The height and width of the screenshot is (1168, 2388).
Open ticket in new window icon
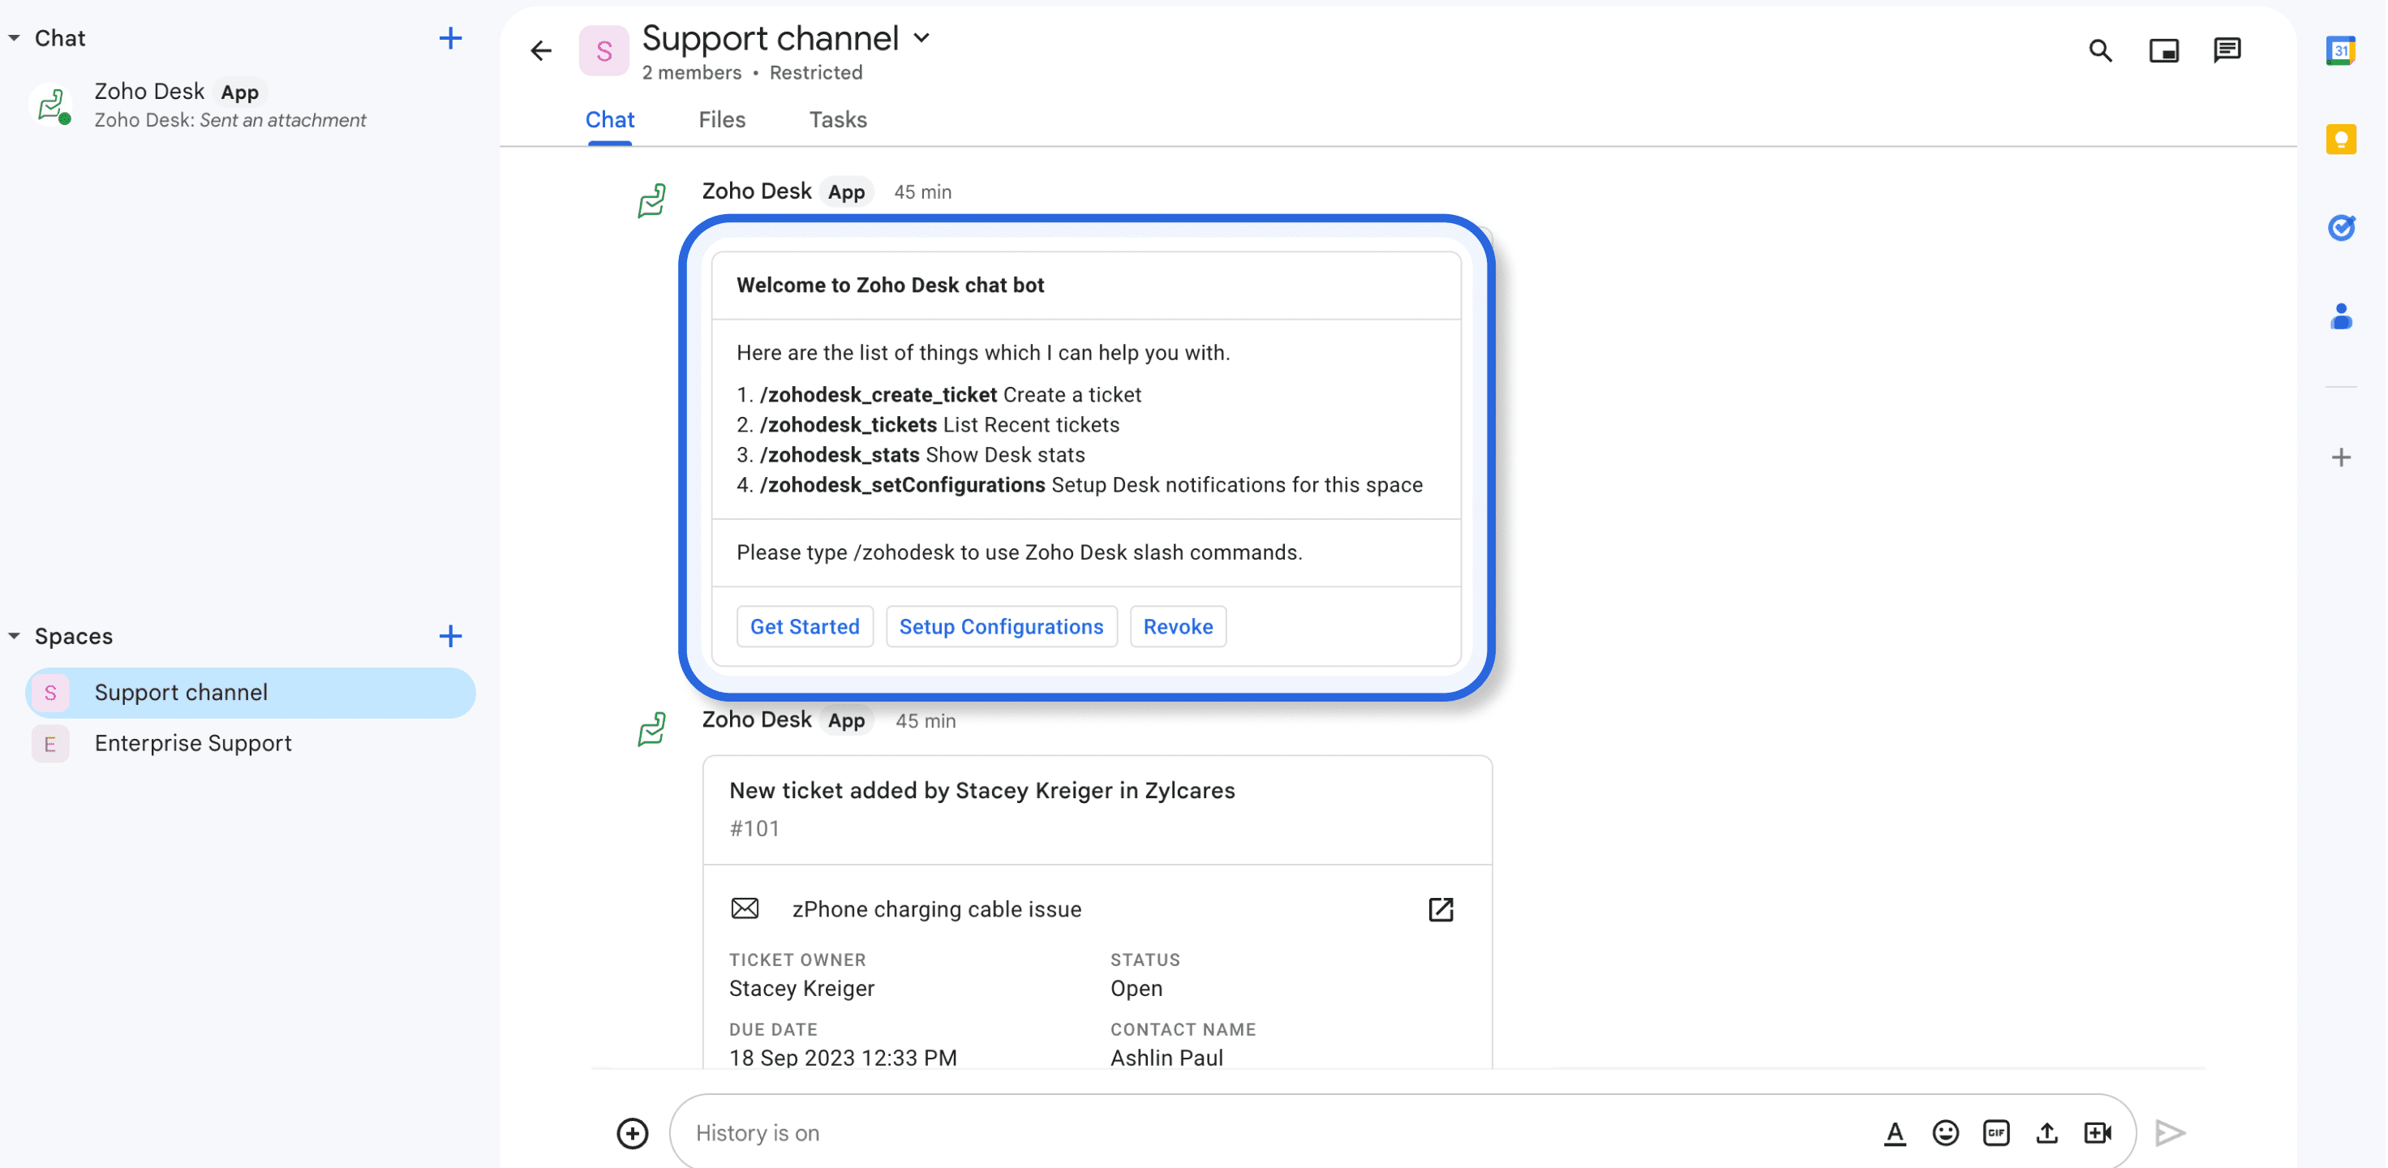point(1440,908)
